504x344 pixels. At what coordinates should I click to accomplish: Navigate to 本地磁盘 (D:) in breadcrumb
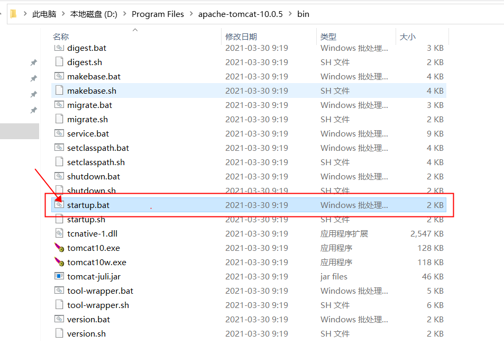[94, 14]
